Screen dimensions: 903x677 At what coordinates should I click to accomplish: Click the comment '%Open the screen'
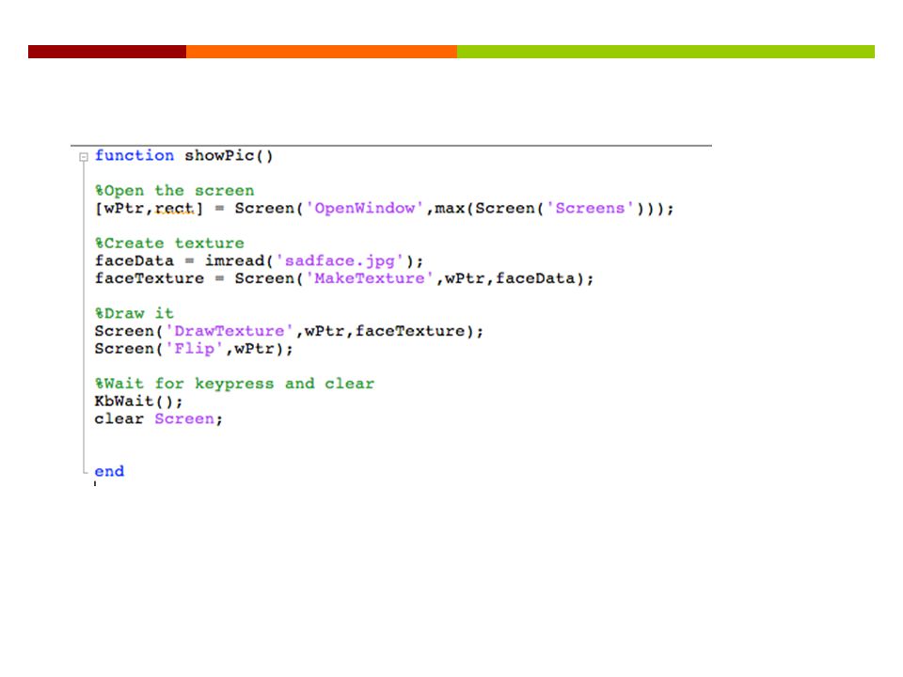tap(175, 191)
